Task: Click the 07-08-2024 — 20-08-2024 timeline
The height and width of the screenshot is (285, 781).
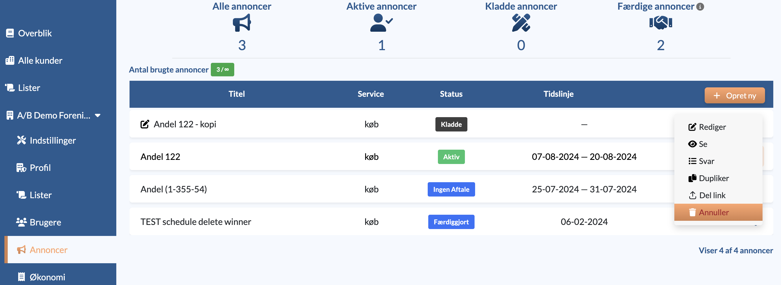Action: [x=584, y=157]
